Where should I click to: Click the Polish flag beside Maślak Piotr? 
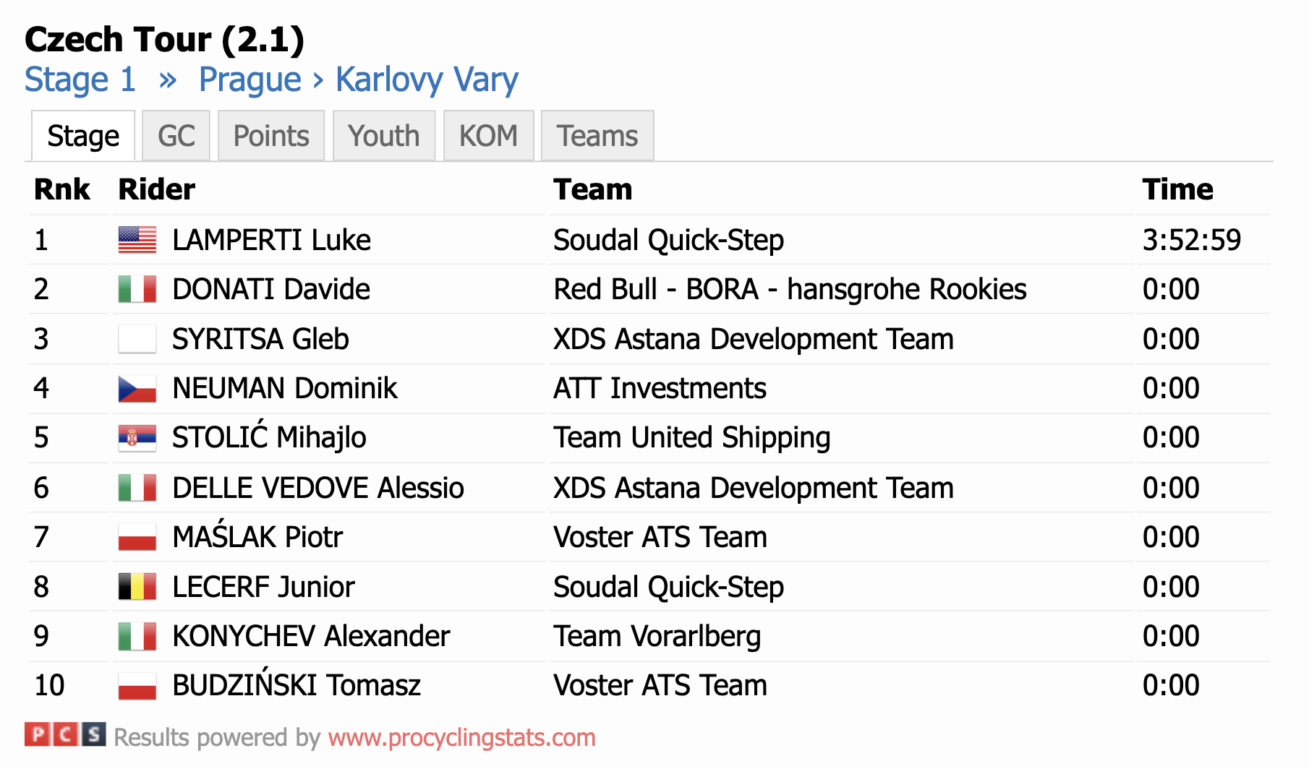pos(137,538)
